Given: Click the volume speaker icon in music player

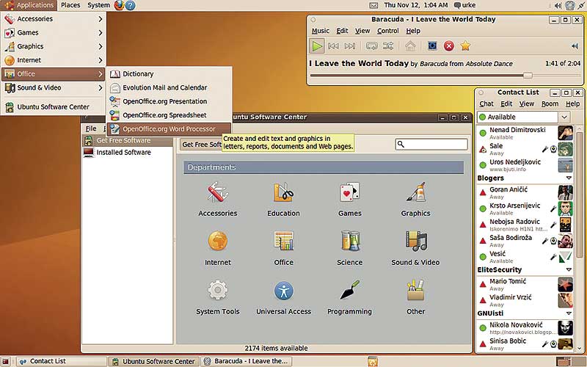Looking at the screenshot, I should [575, 46].
